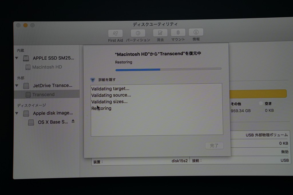293x195 pixels.
Task: Collapse the JetDrive Transcend tree
Action: (17, 86)
